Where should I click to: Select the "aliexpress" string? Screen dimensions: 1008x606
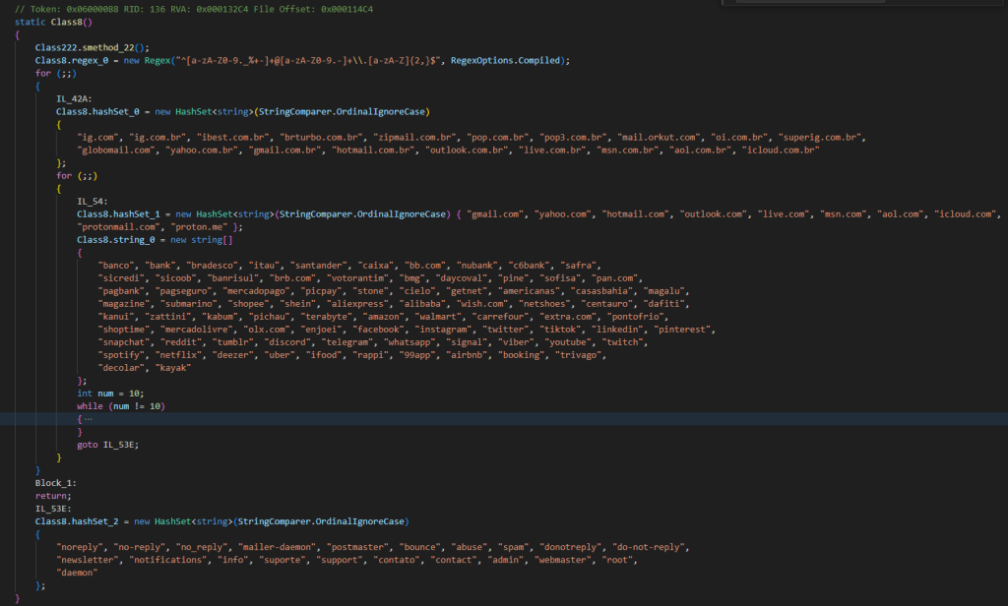pos(358,304)
